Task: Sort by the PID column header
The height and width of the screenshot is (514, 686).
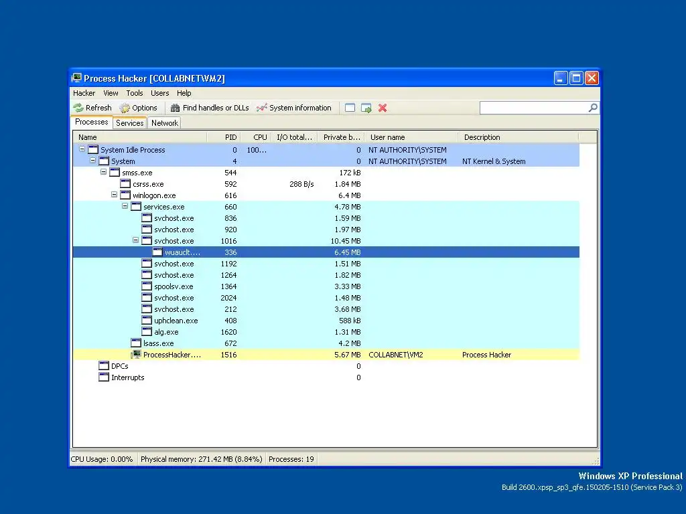Action: [x=224, y=137]
